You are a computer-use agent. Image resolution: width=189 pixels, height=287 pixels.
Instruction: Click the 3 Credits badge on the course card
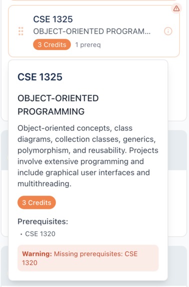pos(52,45)
